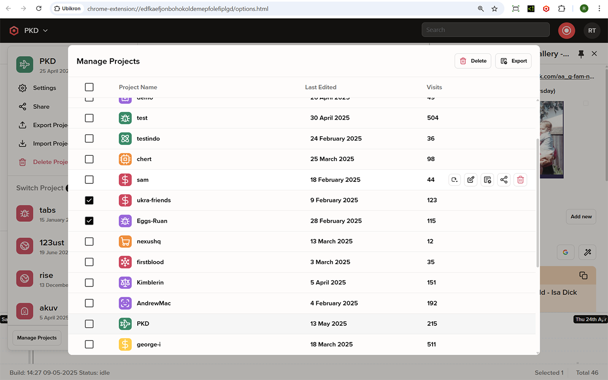Check the select-all checkbox in the header
The image size is (608, 380).
pyautogui.click(x=89, y=87)
